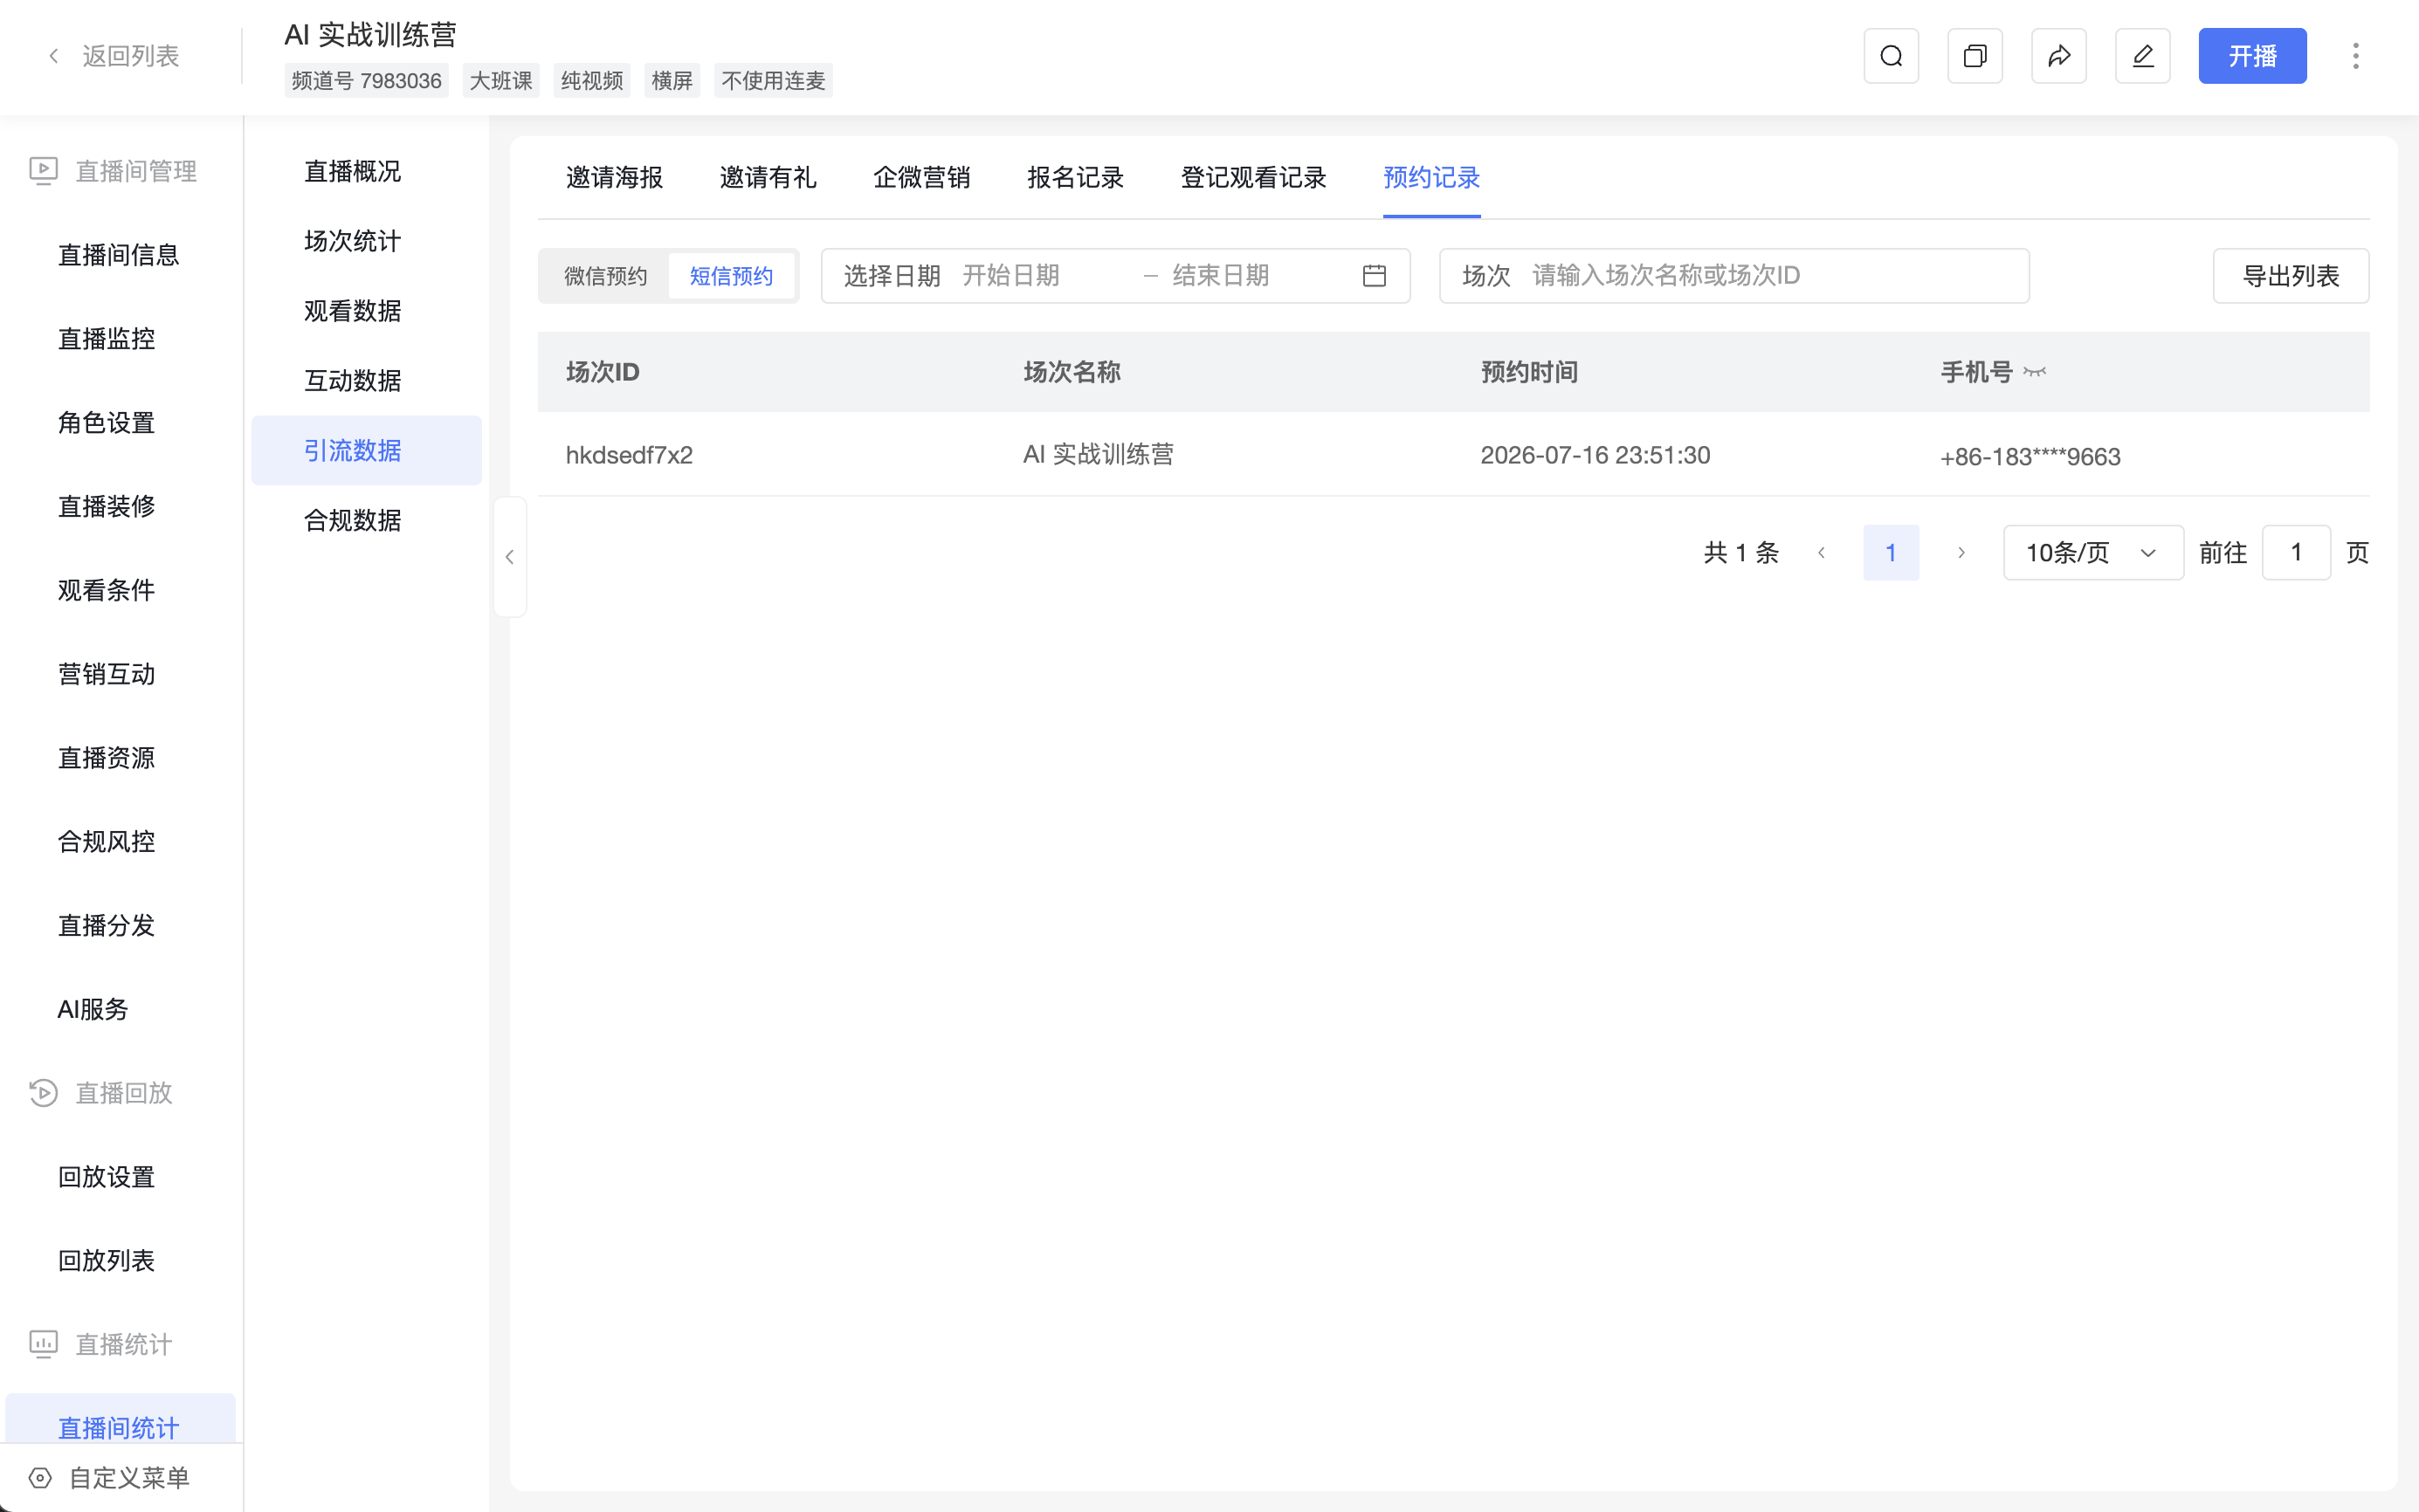This screenshot has height=1512, width=2419.
Task: Click 返回列表 link
Action: tap(130, 56)
